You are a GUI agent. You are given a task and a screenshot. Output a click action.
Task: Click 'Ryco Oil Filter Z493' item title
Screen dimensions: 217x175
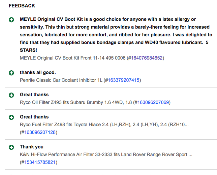pos(76,102)
